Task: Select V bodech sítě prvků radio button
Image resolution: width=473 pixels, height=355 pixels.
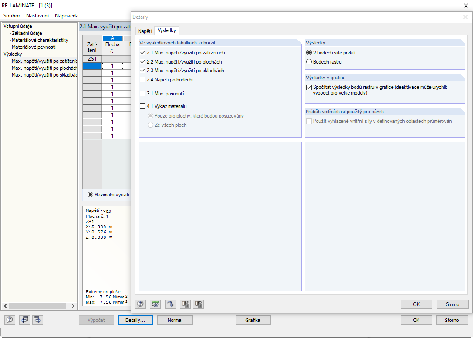Action: [x=309, y=52]
